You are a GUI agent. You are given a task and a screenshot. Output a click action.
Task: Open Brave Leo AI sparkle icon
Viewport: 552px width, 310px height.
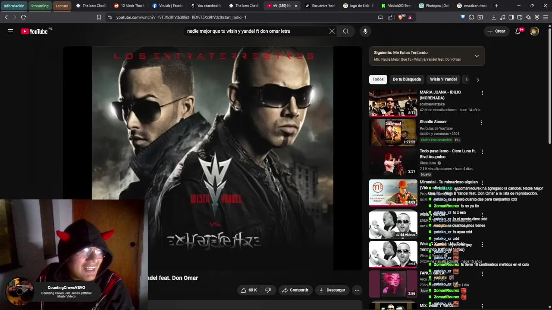point(528,17)
